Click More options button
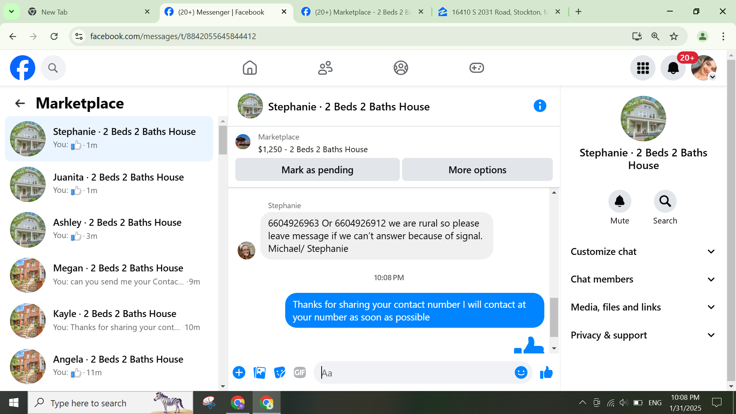Screen dimensions: 736x414 [477, 169]
